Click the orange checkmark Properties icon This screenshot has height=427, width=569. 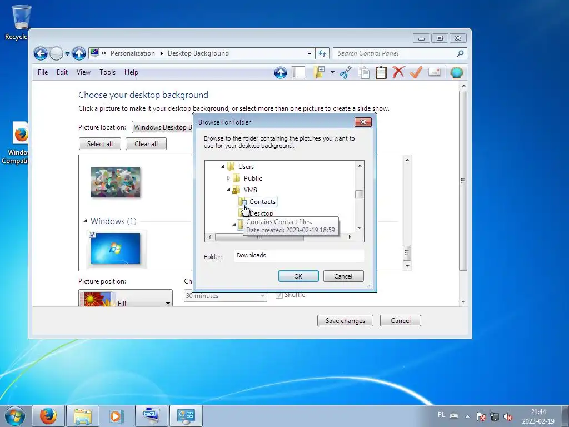point(416,72)
